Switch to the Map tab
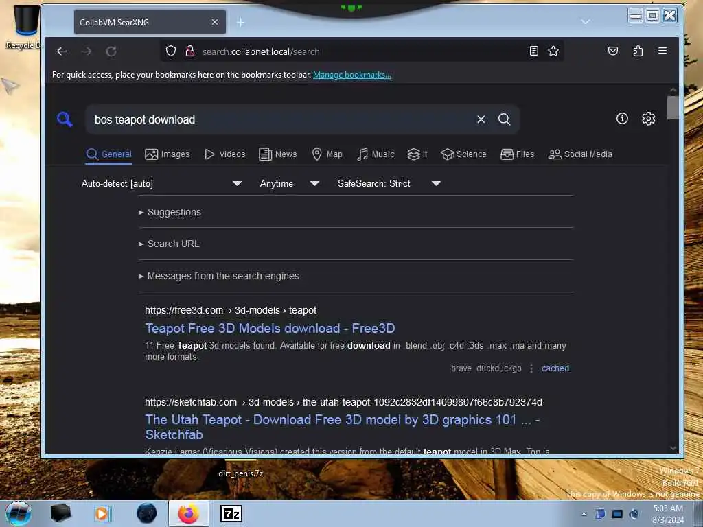Screen dimensions: 703x527 pyautogui.click(x=327, y=154)
